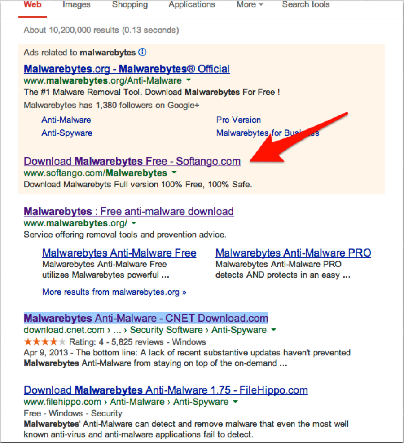Open dropdown arrow beside www.malwarebytes.org/ URL
The width and height of the screenshot is (404, 443).
134,223
